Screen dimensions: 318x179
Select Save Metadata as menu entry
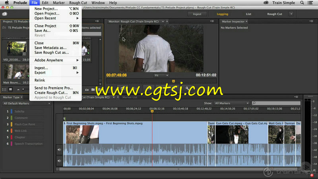click(x=56, y=48)
